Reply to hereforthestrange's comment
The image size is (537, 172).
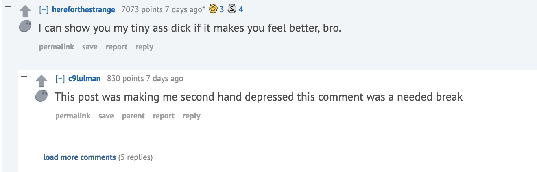tap(144, 47)
